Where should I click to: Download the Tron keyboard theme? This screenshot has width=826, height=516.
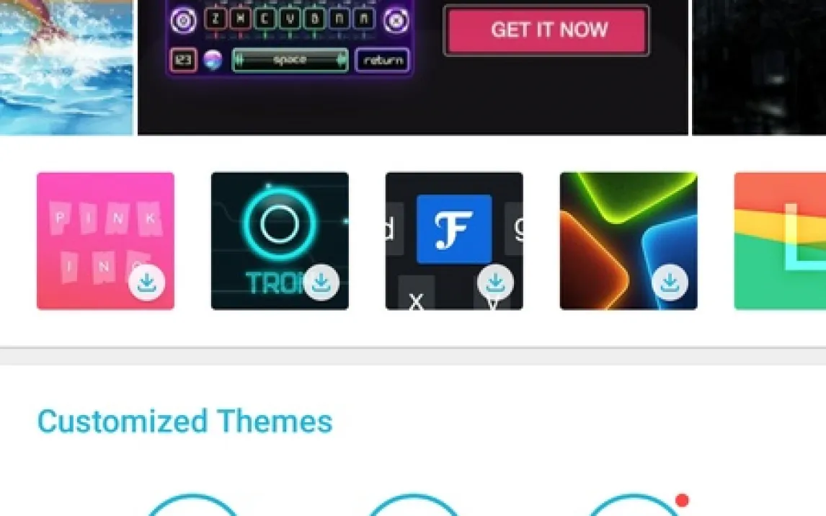[x=321, y=283]
